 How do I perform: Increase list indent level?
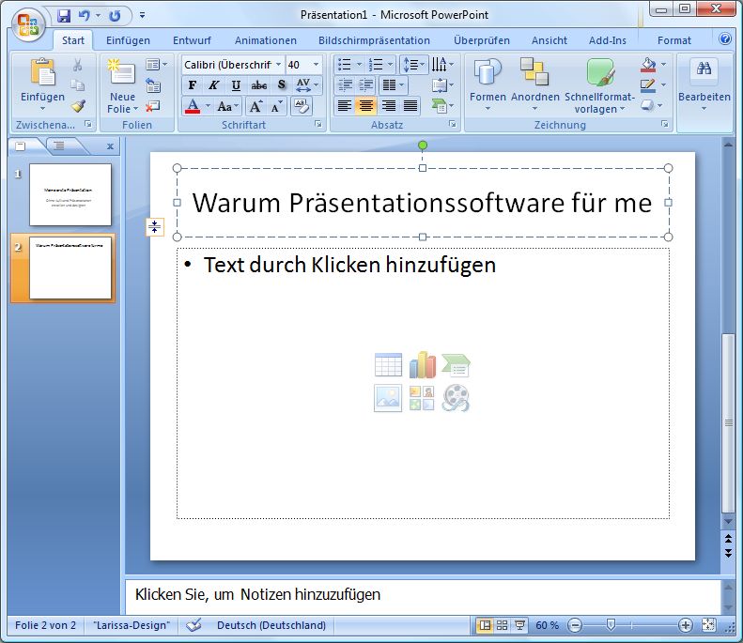pyautogui.click(x=365, y=85)
